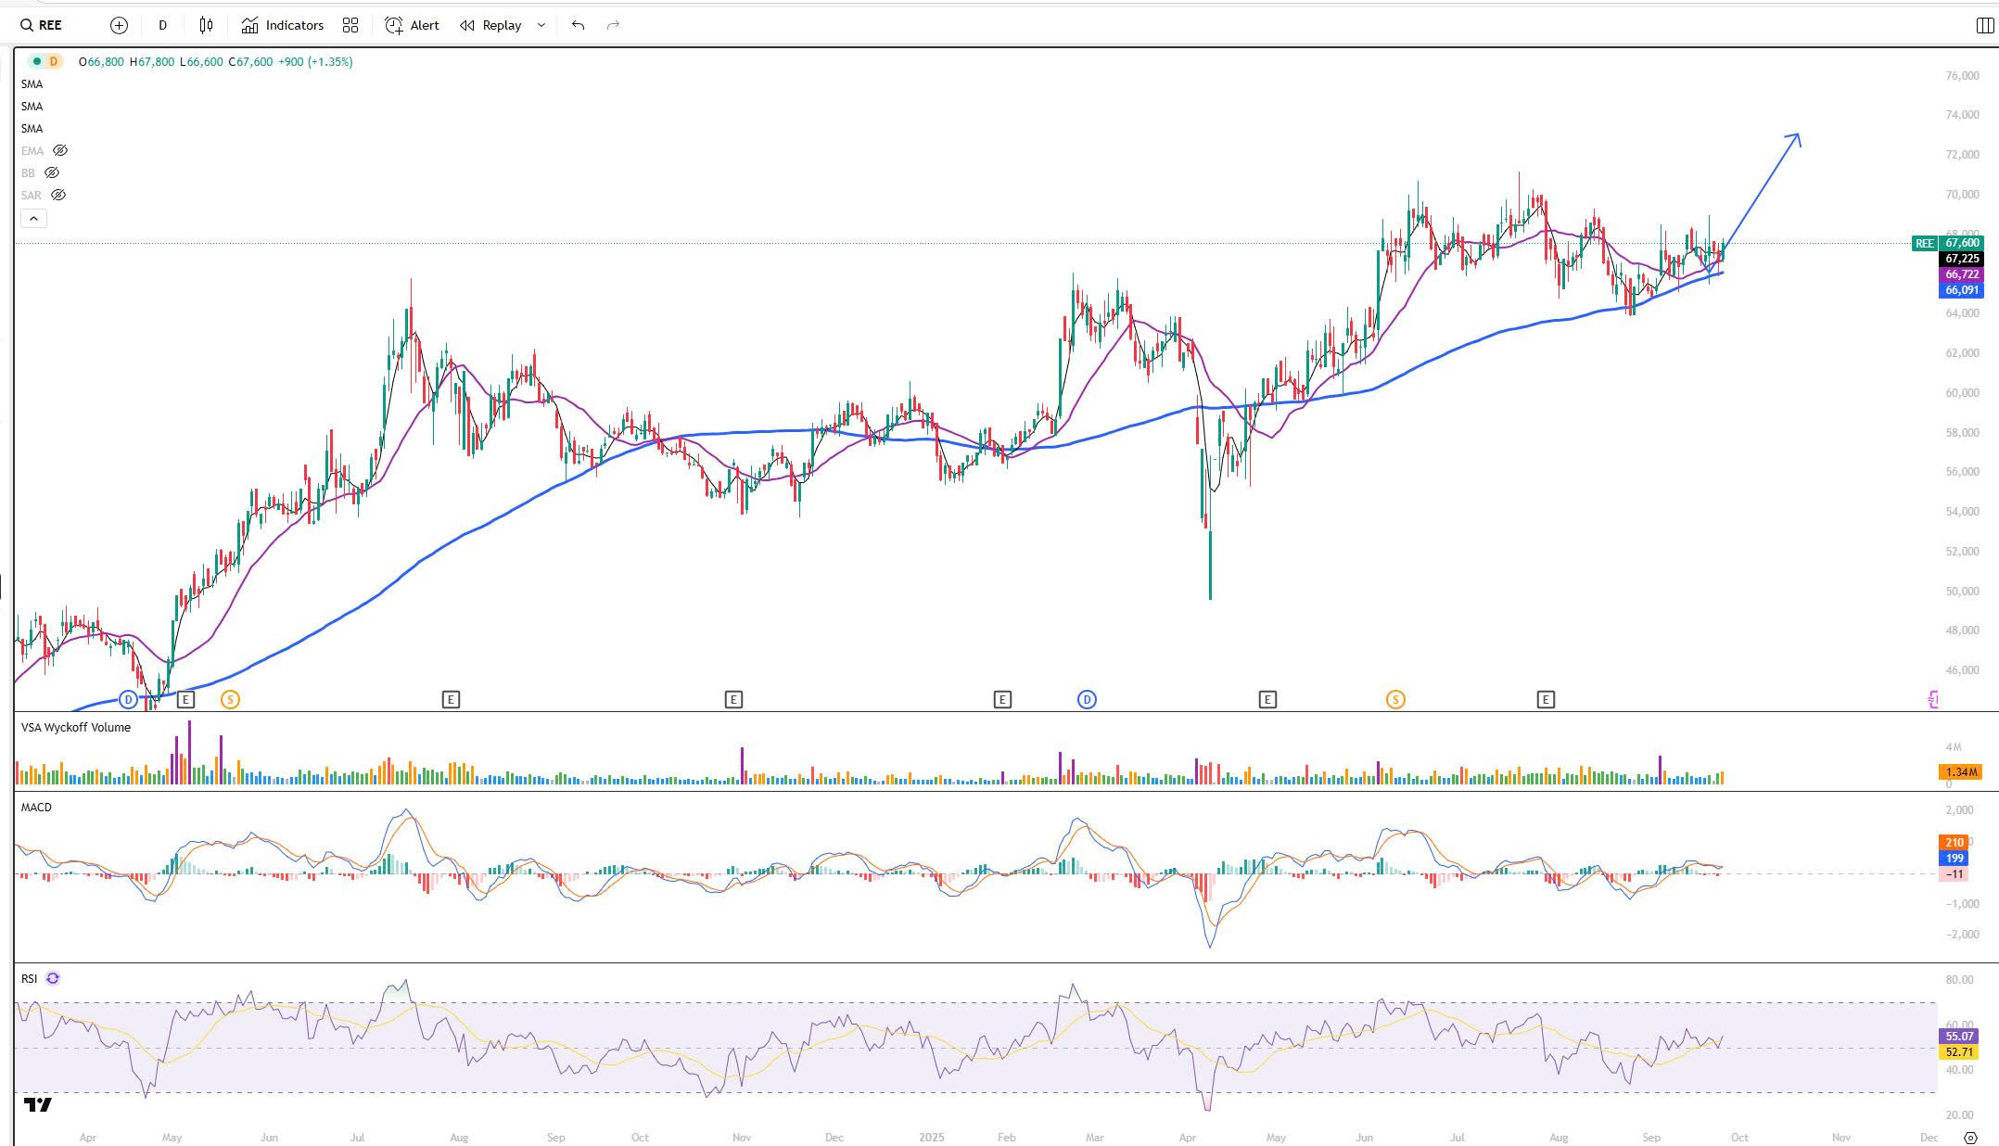Start bar Replay mode
This screenshot has height=1146, width=1999.
pyautogui.click(x=491, y=25)
